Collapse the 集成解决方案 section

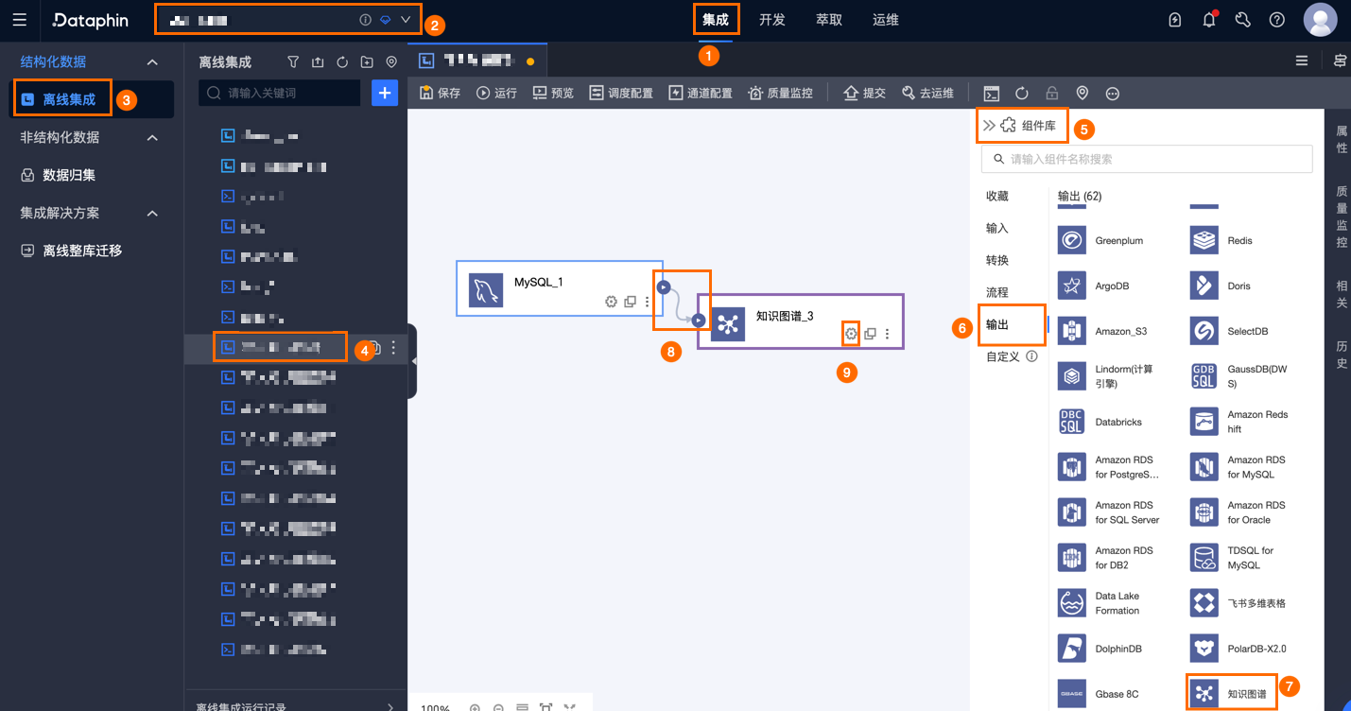(152, 213)
